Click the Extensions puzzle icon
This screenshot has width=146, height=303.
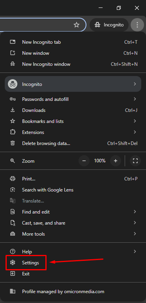pos(13,132)
